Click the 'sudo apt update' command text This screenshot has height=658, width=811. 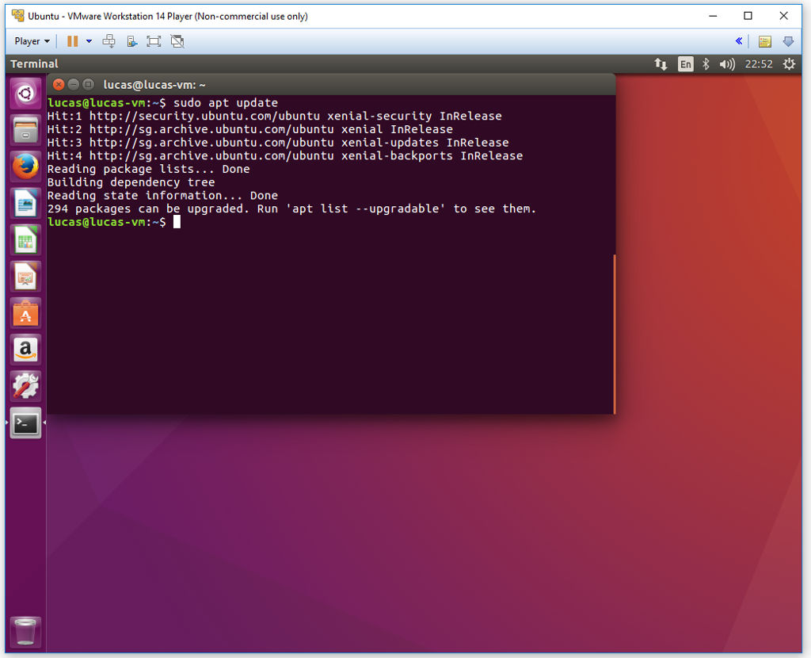226,102
